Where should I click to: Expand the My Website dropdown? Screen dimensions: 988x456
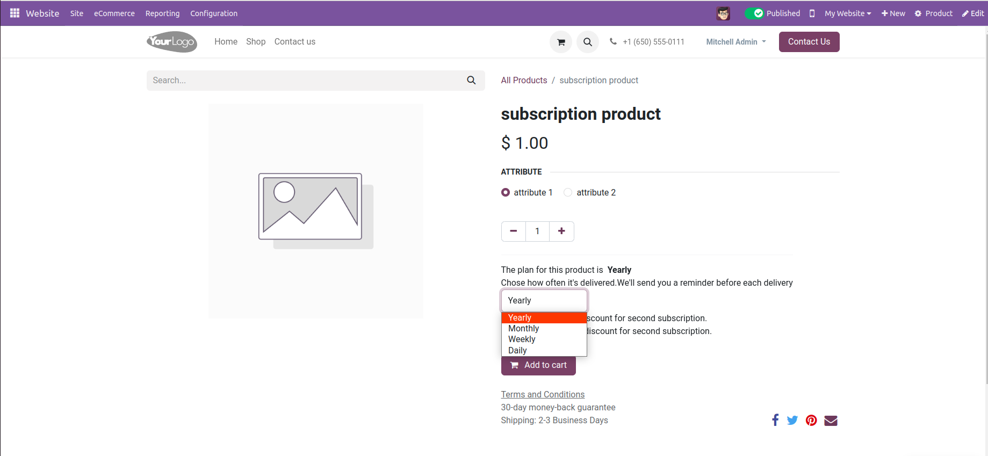click(x=848, y=13)
